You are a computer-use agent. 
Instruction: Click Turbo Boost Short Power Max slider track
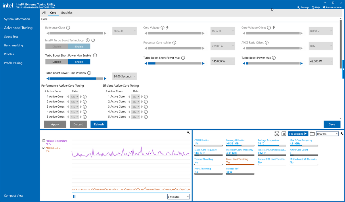pyautogui.click(x=175, y=63)
